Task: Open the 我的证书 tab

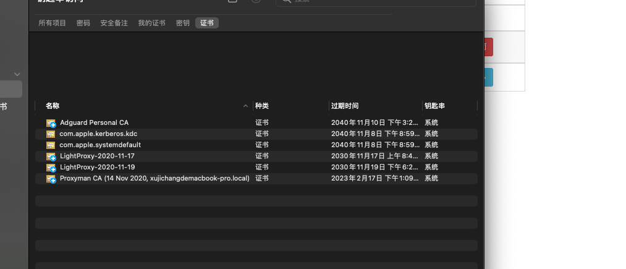Action: (151, 23)
